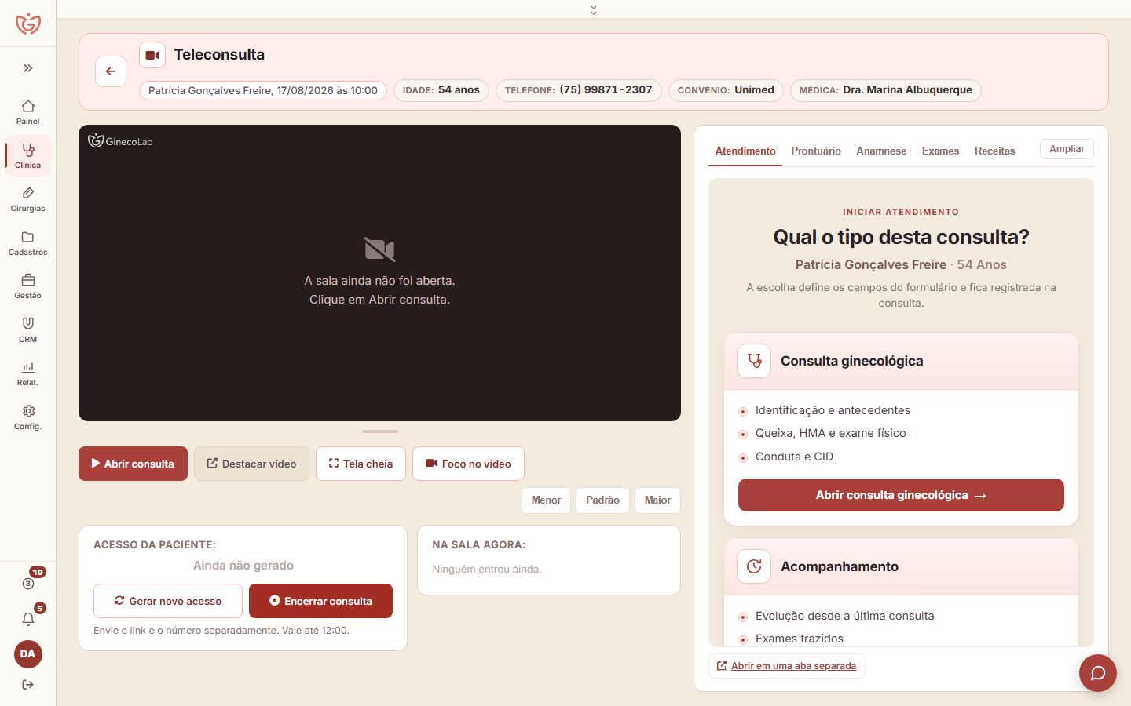
Task: Click Destacar vídeo button
Action: coord(251,464)
